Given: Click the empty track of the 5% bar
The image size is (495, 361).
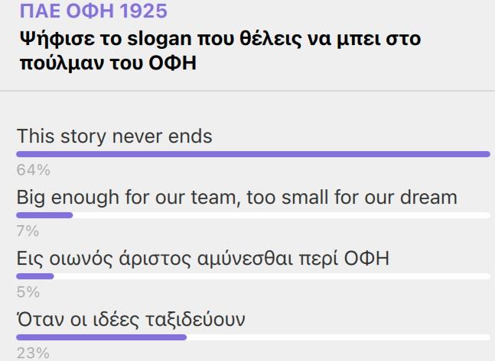Looking at the screenshot, I should (x=272, y=276).
